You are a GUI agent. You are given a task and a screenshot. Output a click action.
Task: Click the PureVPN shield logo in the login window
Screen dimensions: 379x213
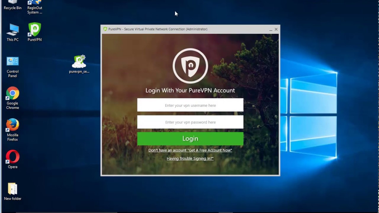click(x=190, y=66)
